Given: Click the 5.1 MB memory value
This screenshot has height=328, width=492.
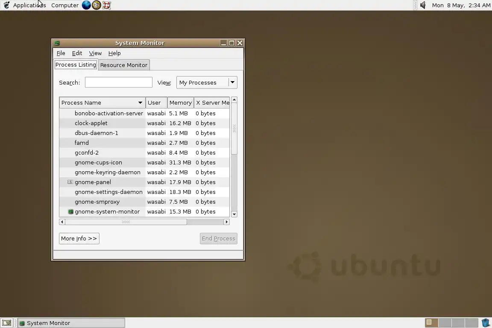Looking at the screenshot, I should (178, 113).
